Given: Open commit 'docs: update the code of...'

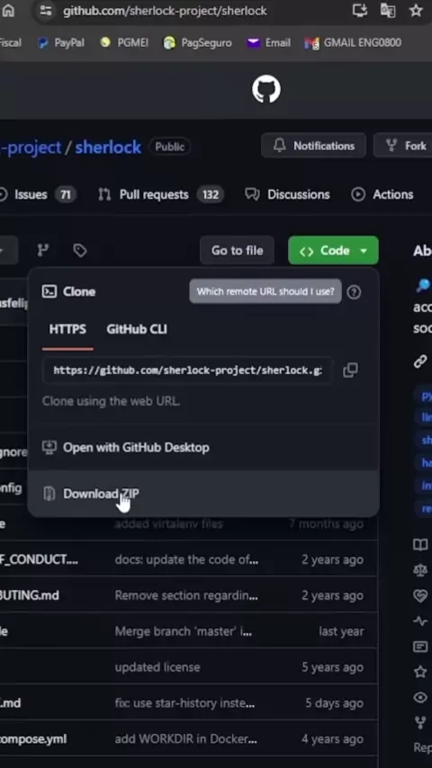Looking at the screenshot, I should tap(186, 559).
